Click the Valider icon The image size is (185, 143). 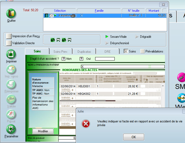[11, 99]
